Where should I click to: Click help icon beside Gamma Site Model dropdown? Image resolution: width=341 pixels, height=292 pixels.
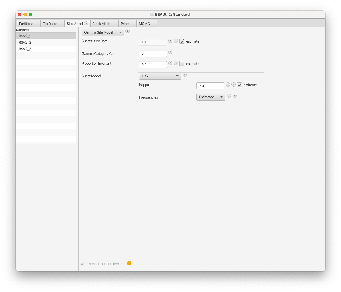(127, 31)
